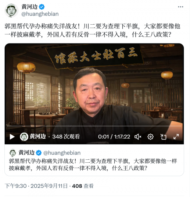Open the quoted post text card
190x197 pixels.
(x=94, y=160)
